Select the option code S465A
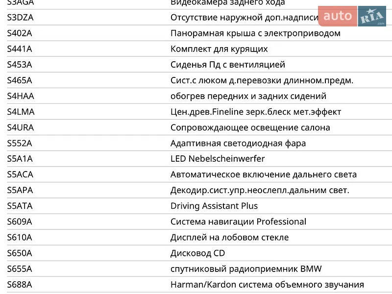The height and width of the screenshot is (294, 392). (x=20, y=80)
